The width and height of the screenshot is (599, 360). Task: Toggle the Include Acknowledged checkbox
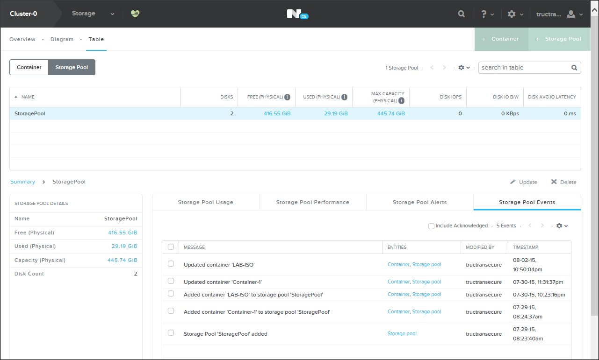(x=431, y=226)
